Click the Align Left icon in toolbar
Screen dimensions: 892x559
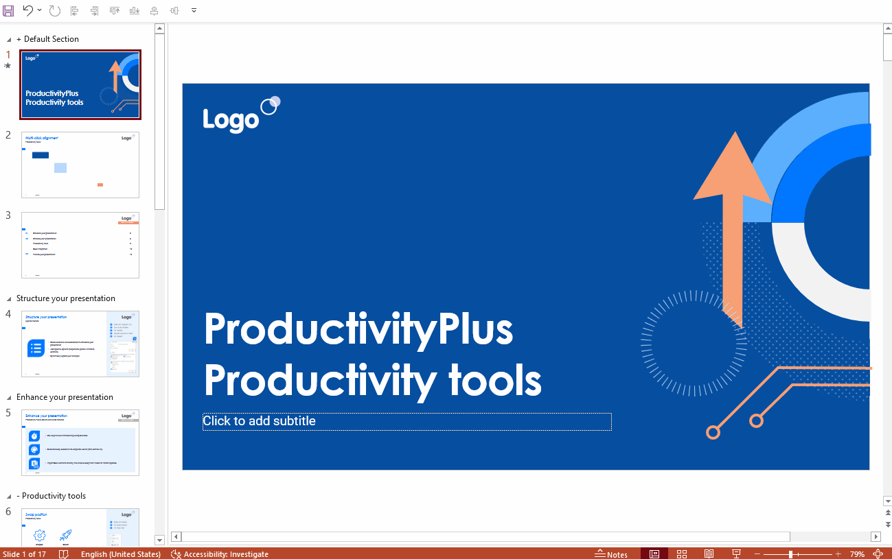(x=75, y=10)
